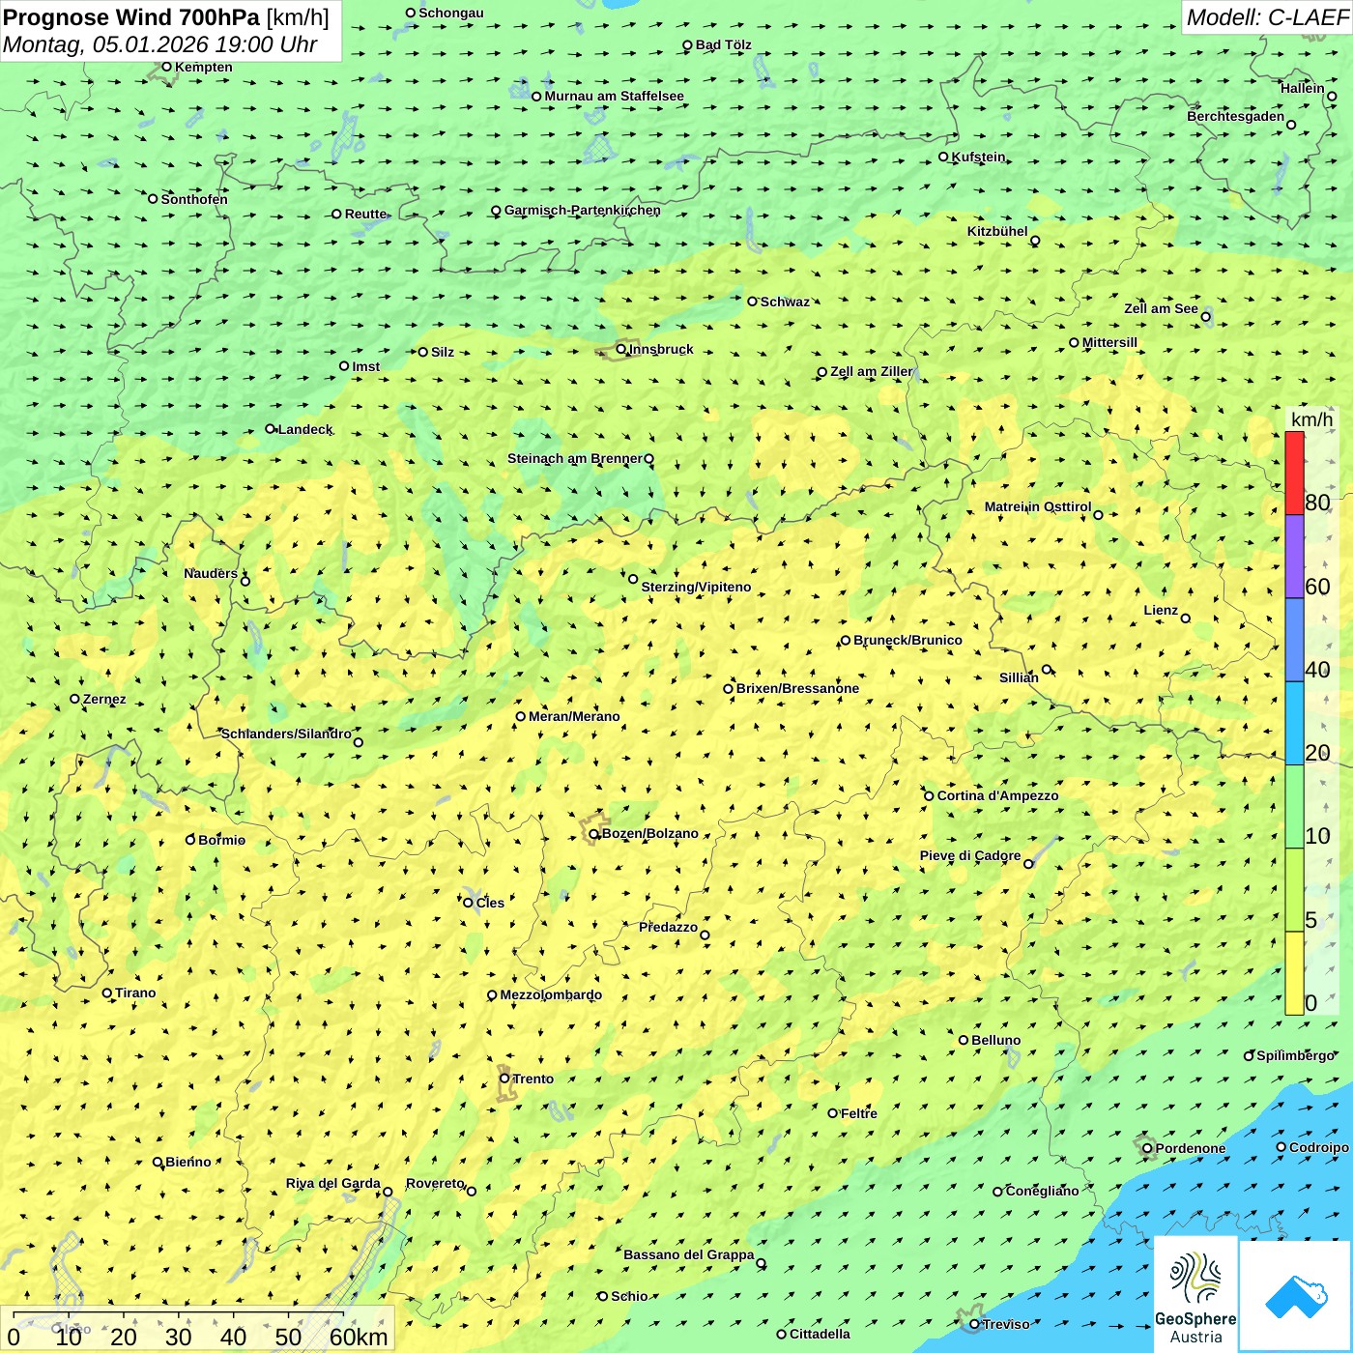
Task: Click the red segment of the wind legend
Action: click(1294, 473)
